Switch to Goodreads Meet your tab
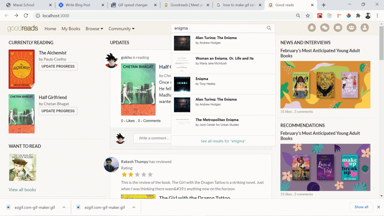The image size is (384, 216). (186, 5)
